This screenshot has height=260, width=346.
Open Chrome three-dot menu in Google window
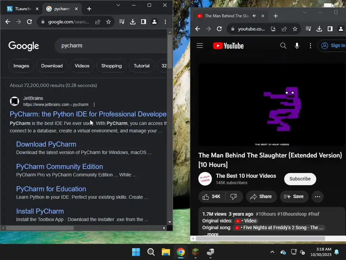tap(165, 22)
